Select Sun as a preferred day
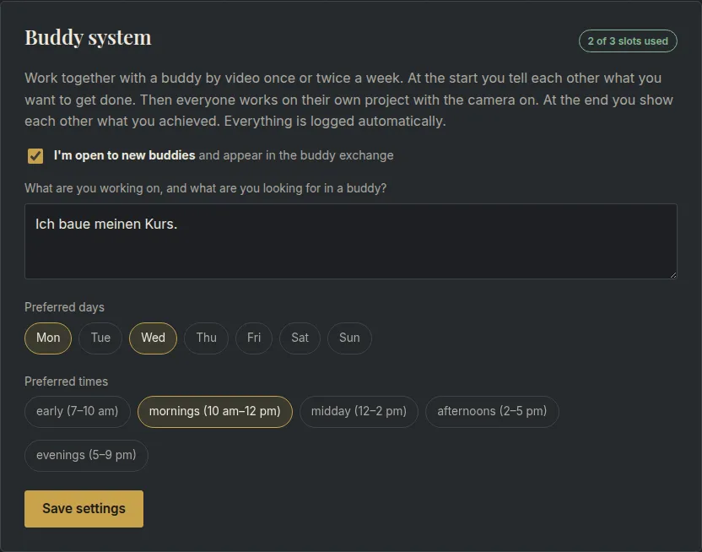 349,338
